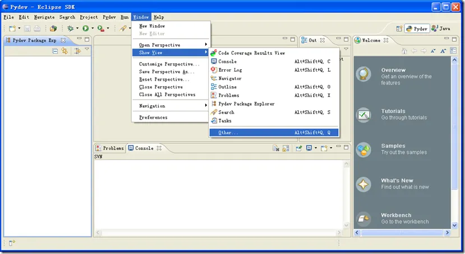The height and width of the screenshot is (254, 465).
Task: Click the Open Perspective icon beside Pydev
Action: coord(399,29)
